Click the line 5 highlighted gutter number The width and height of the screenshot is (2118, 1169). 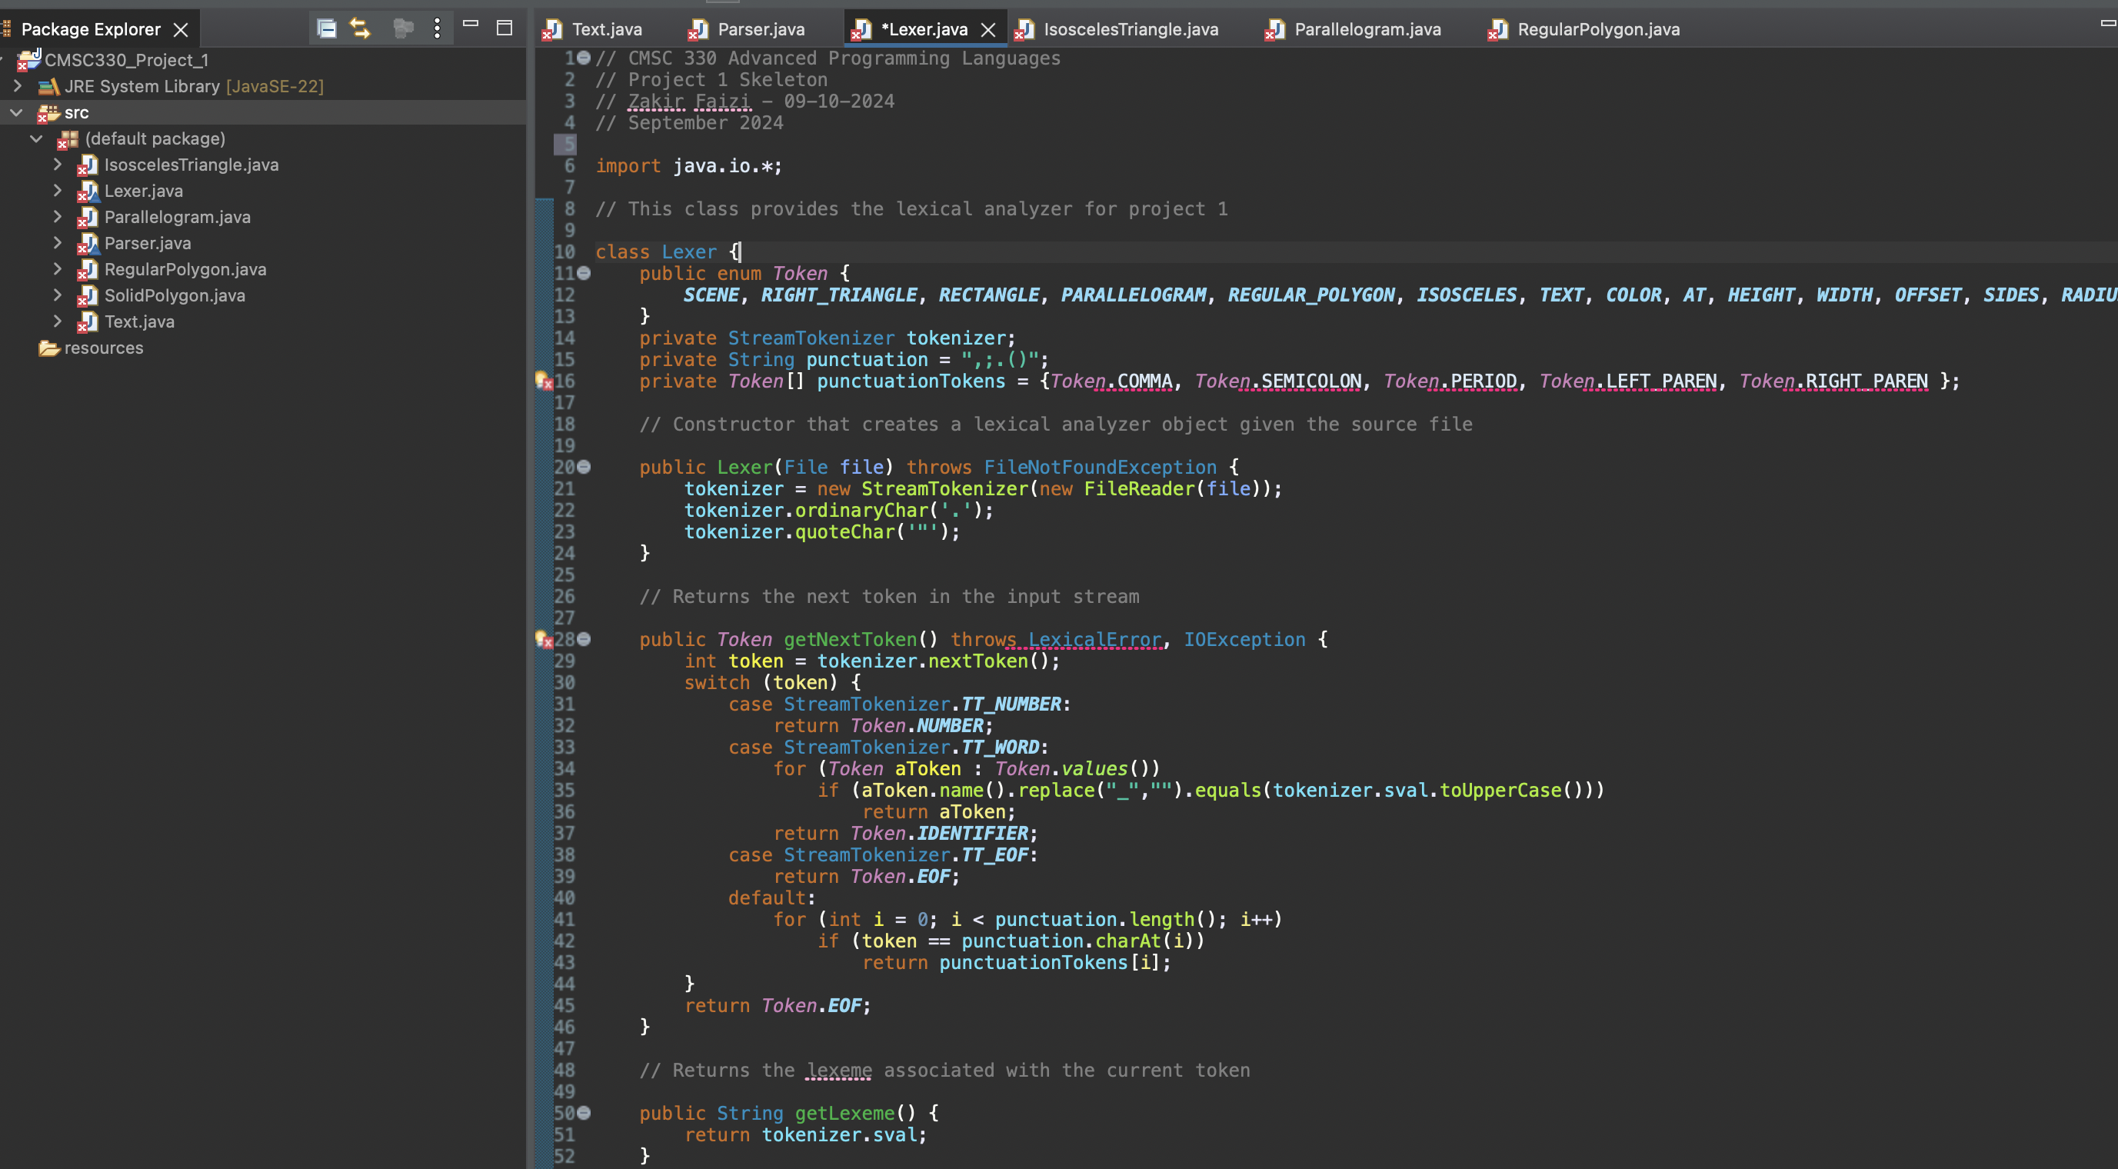tap(567, 144)
